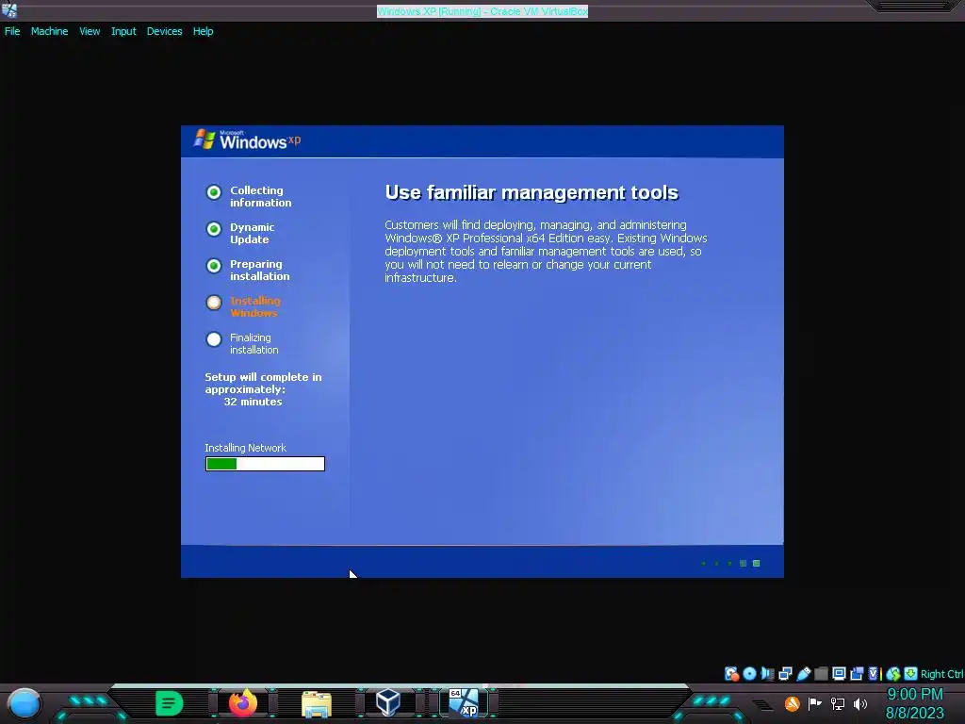Image resolution: width=965 pixels, height=724 pixels.
Task: Click the VirtualBox window title text
Action: pos(482,11)
